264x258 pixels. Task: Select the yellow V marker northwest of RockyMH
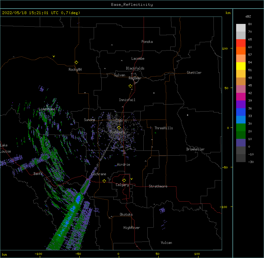(54, 56)
